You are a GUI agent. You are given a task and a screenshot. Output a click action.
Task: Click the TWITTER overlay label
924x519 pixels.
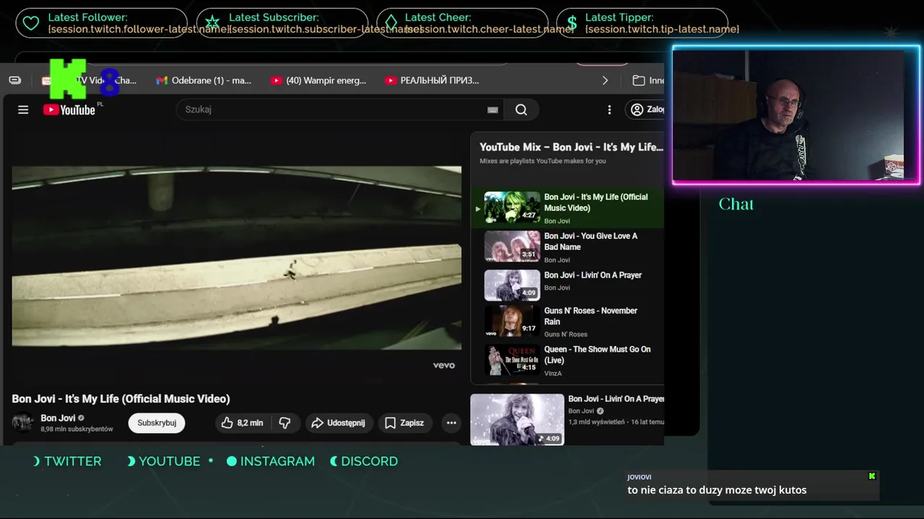[73, 461]
